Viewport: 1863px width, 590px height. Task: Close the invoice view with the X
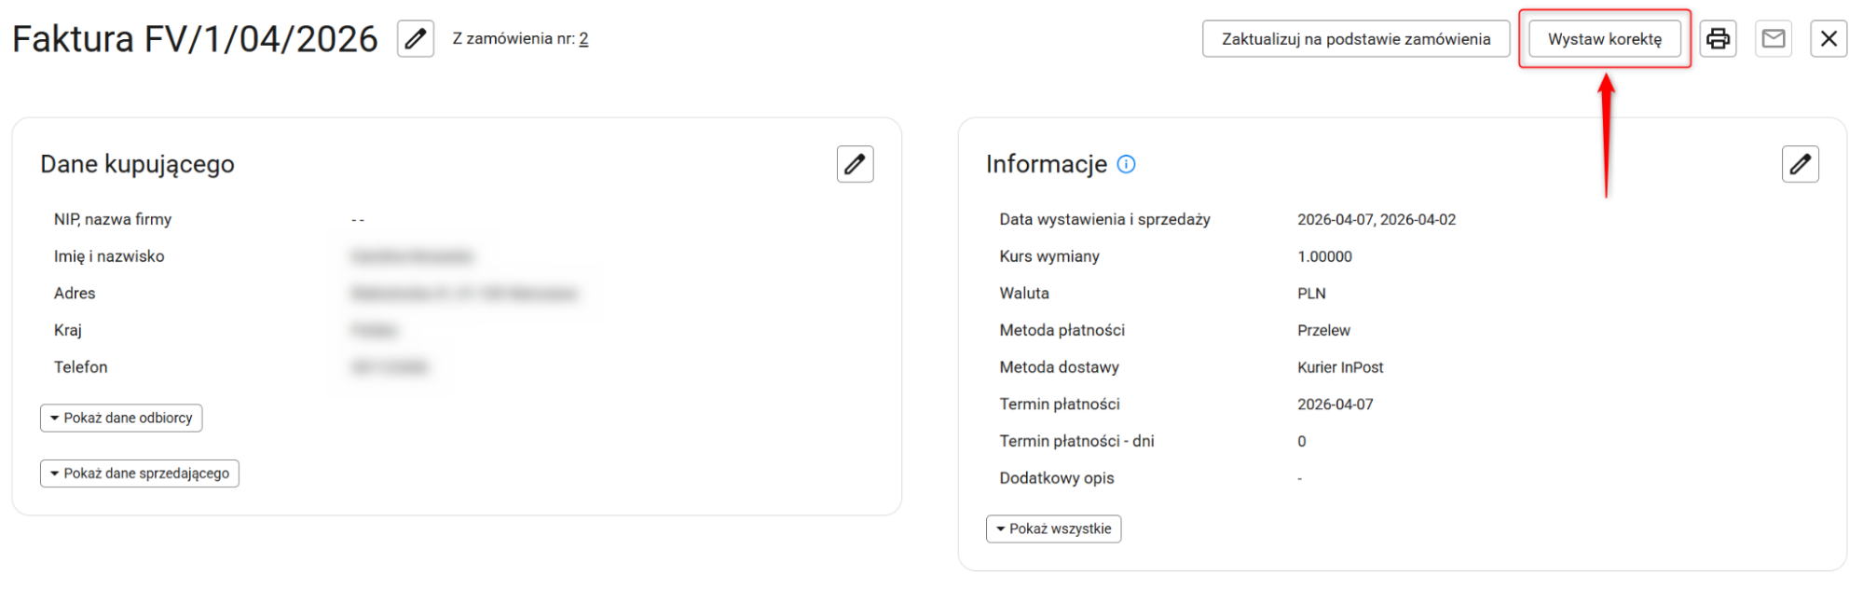click(1829, 39)
